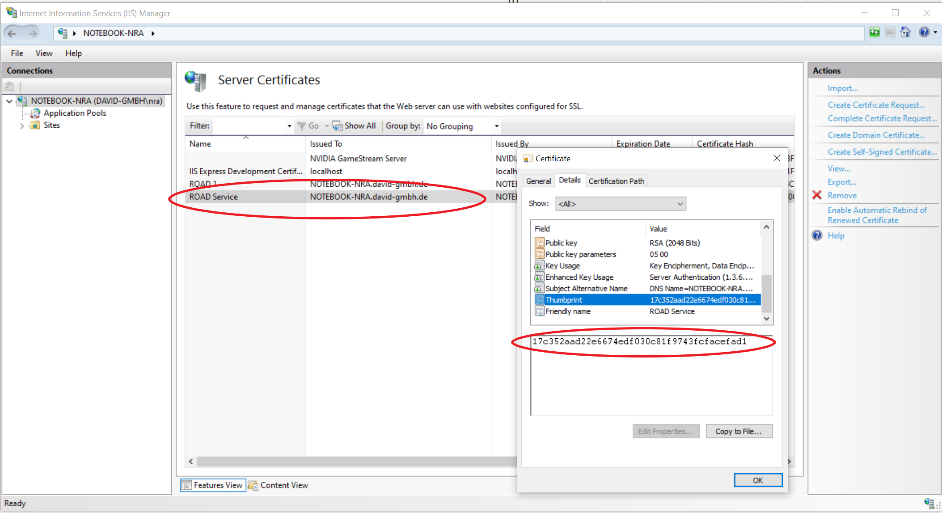Expand the Sites tree node
This screenshot has height=513, width=942.
click(22, 126)
